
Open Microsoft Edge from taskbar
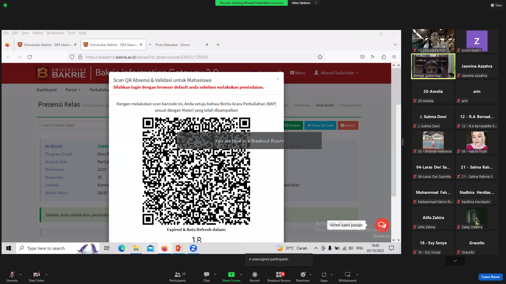[x=121, y=248]
